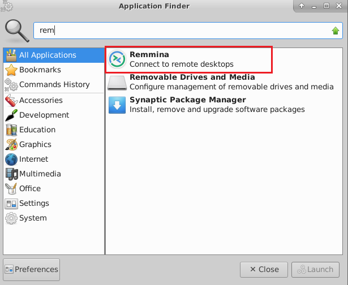Collapse finder with the green up arrow
This screenshot has width=348, height=285.
[x=336, y=31]
